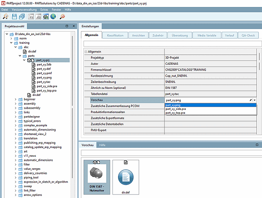Select part_xy.tac file in project tree
Viewport: 262px width, 198px height.
[44, 82]
